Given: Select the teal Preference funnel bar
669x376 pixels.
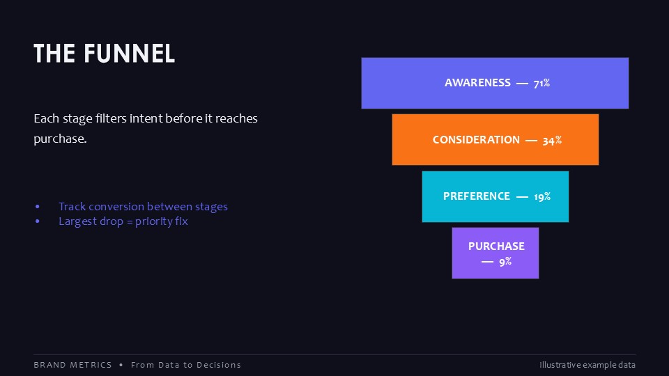Looking at the screenshot, I should click(495, 196).
